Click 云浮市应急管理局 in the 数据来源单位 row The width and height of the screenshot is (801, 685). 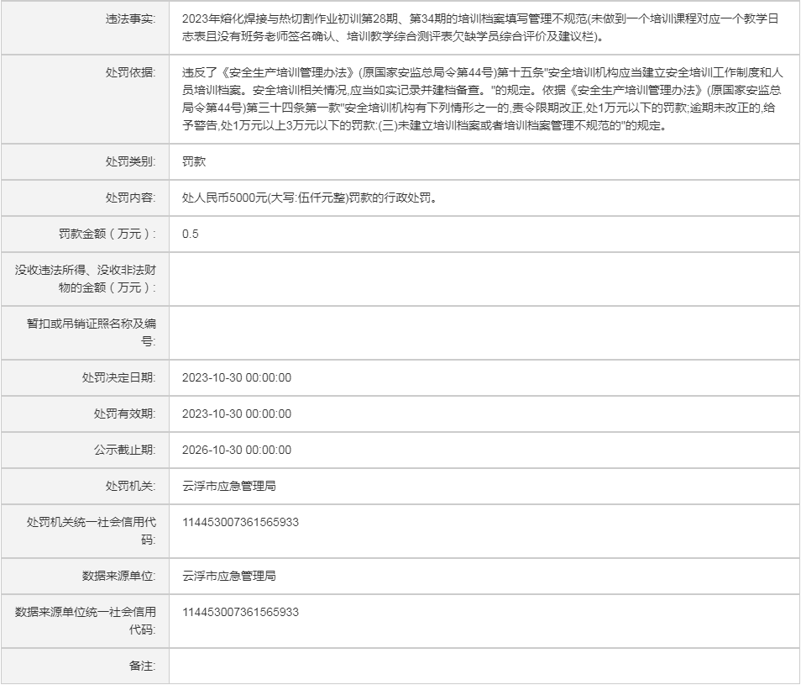click(229, 576)
